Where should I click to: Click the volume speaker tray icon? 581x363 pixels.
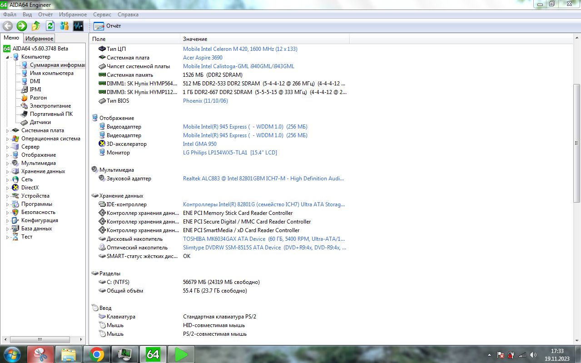coord(533,355)
